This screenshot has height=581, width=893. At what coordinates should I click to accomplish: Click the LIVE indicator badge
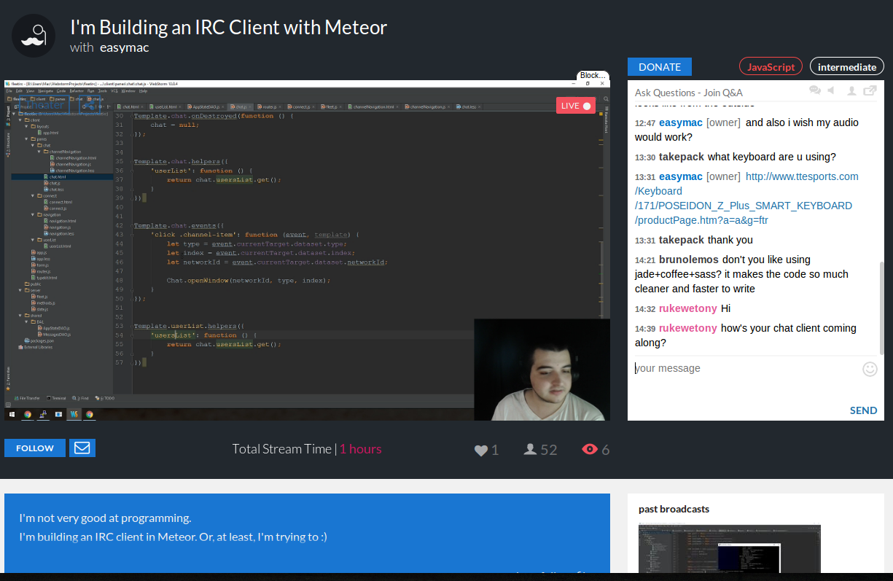[x=576, y=106]
